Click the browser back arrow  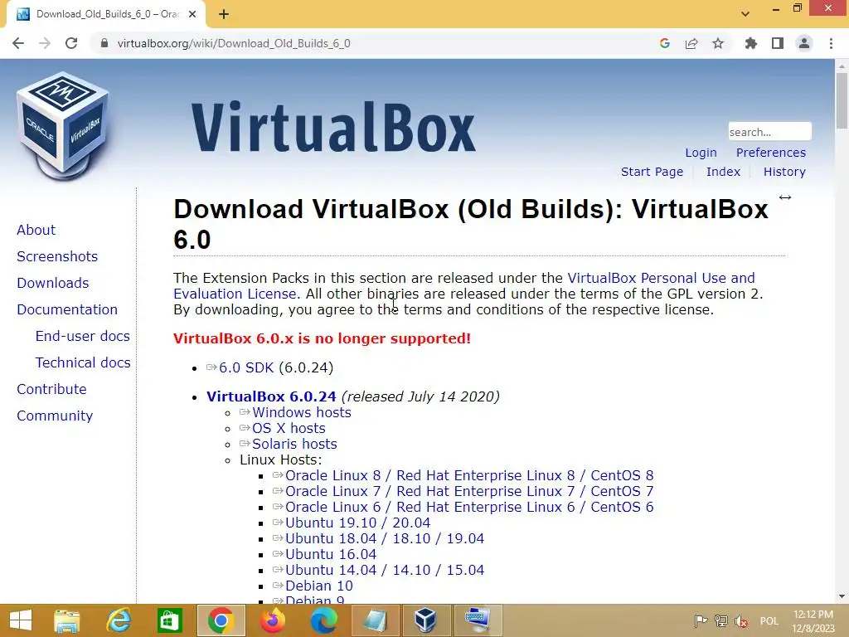18,43
